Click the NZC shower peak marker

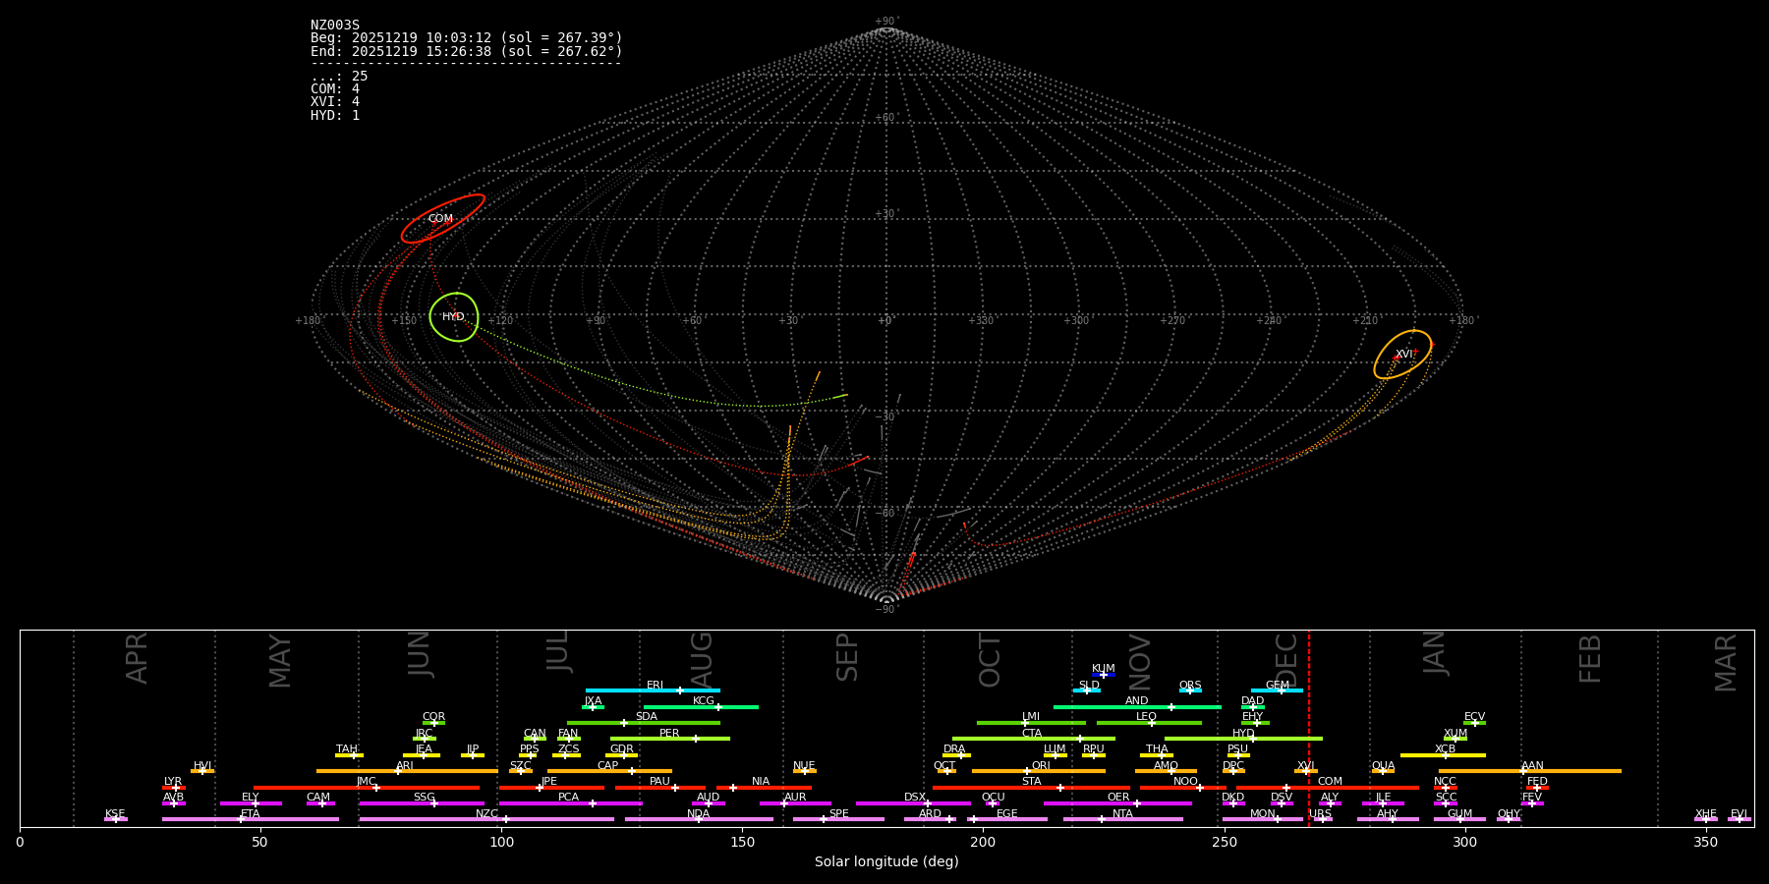click(x=505, y=819)
